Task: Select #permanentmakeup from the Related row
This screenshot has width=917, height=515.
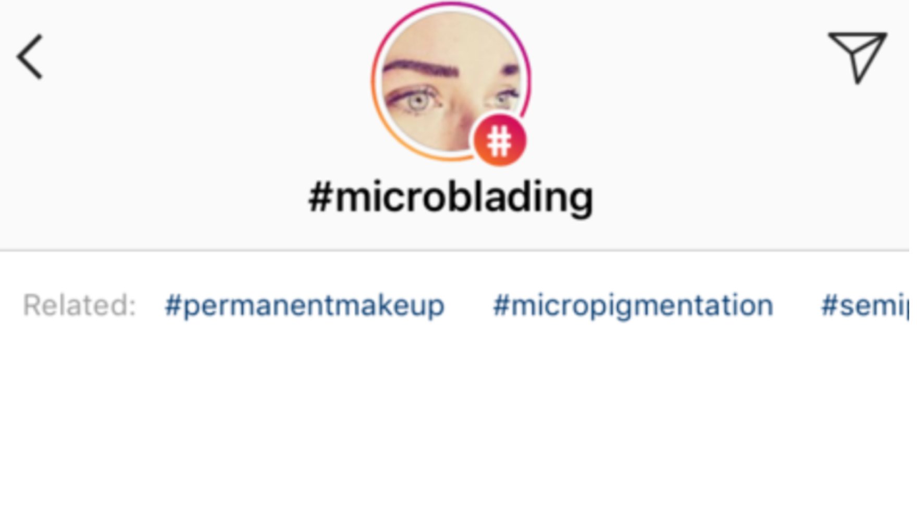Action: (304, 306)
